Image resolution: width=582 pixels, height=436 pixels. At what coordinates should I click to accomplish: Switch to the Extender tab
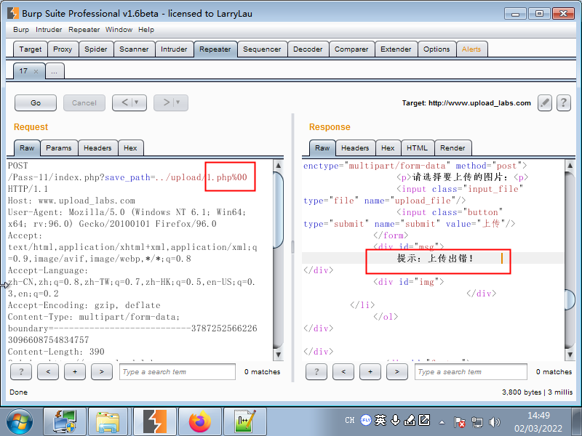[x=396, y=49]
